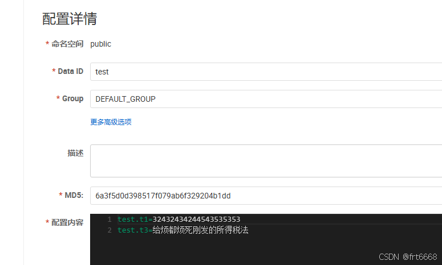Click the 描述 description text area
442x265 pixels.
tap(266, 161)
